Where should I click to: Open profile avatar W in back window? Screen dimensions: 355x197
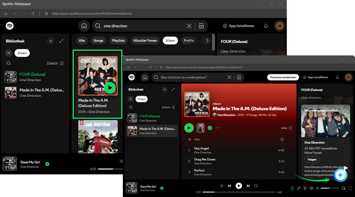point(280,26)
